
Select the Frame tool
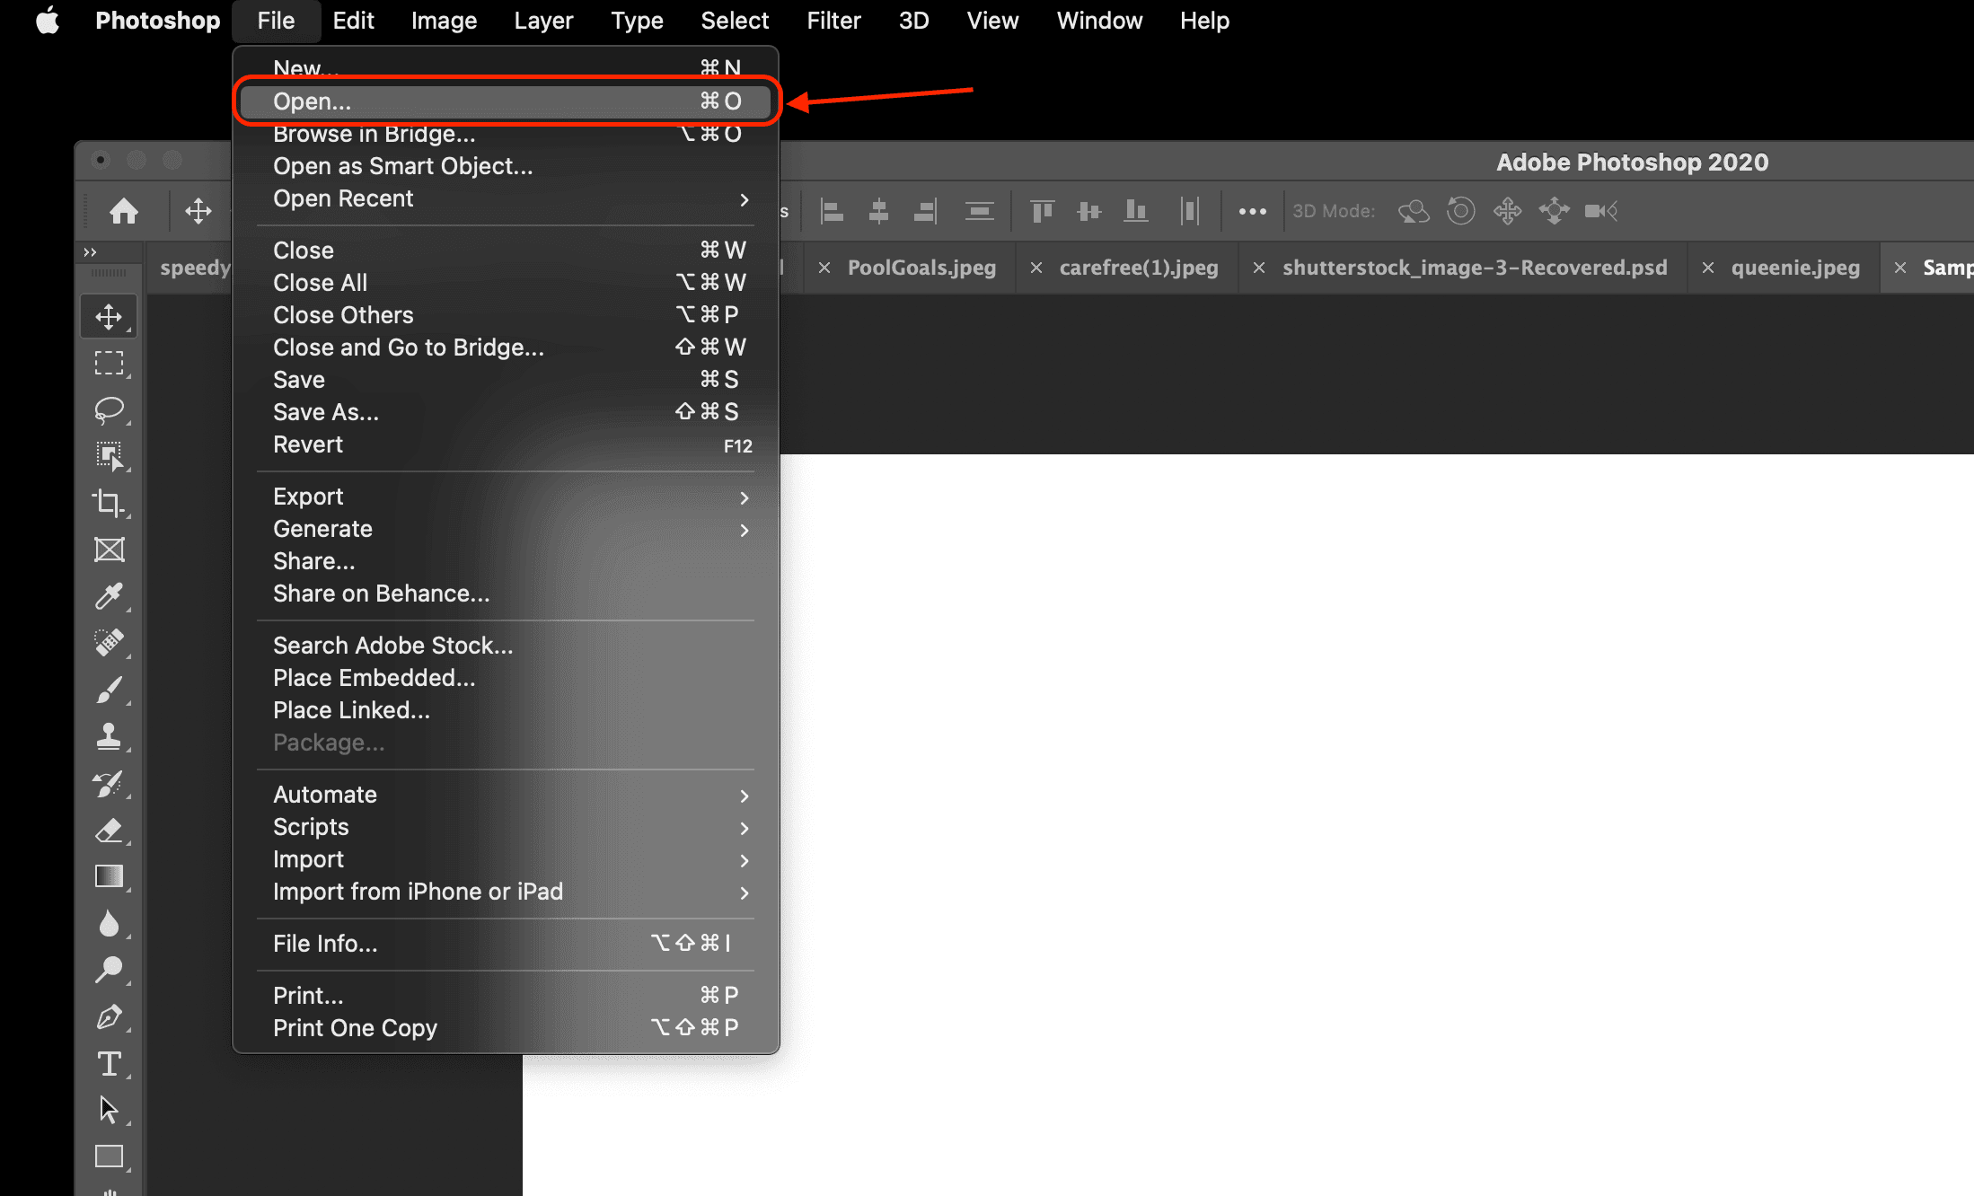tap(109, 550)
